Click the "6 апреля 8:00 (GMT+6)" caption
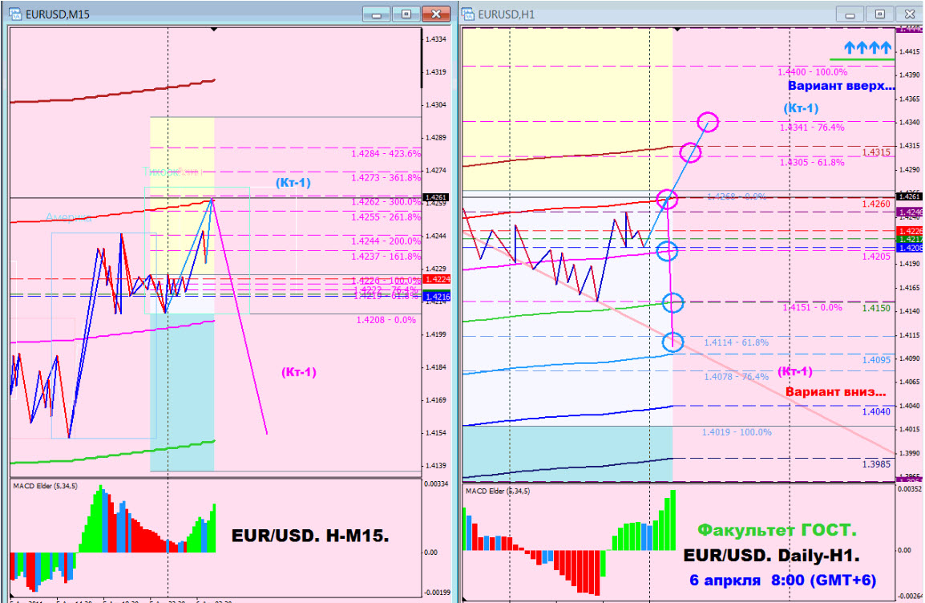This screenshot has height=603, width=925. (783, 580)
